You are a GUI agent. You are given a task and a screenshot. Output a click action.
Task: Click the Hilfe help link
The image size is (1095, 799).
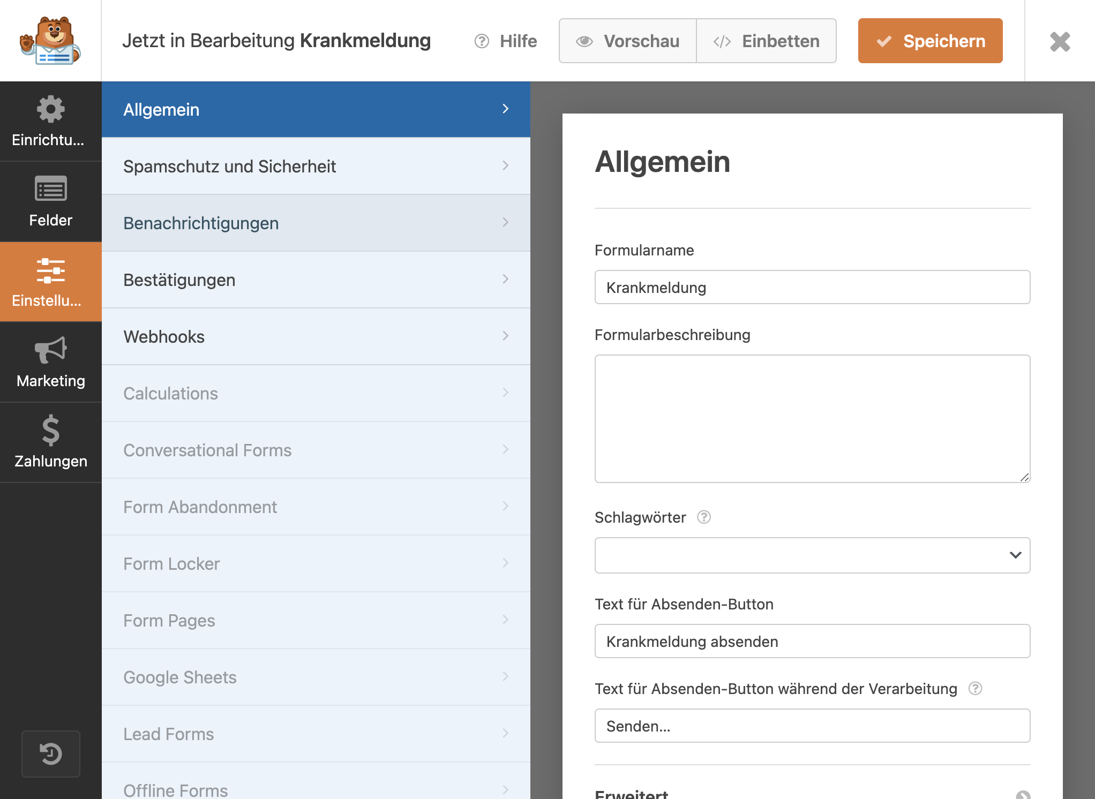click(506, 41)
